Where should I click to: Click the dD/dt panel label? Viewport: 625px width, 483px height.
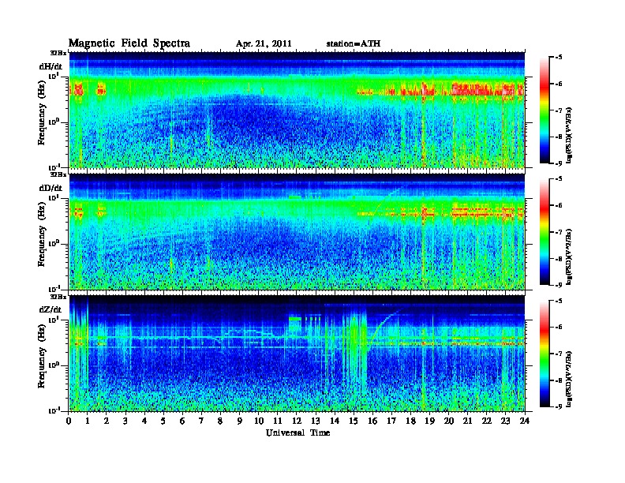pyautogui.click(x=51, y=188)
